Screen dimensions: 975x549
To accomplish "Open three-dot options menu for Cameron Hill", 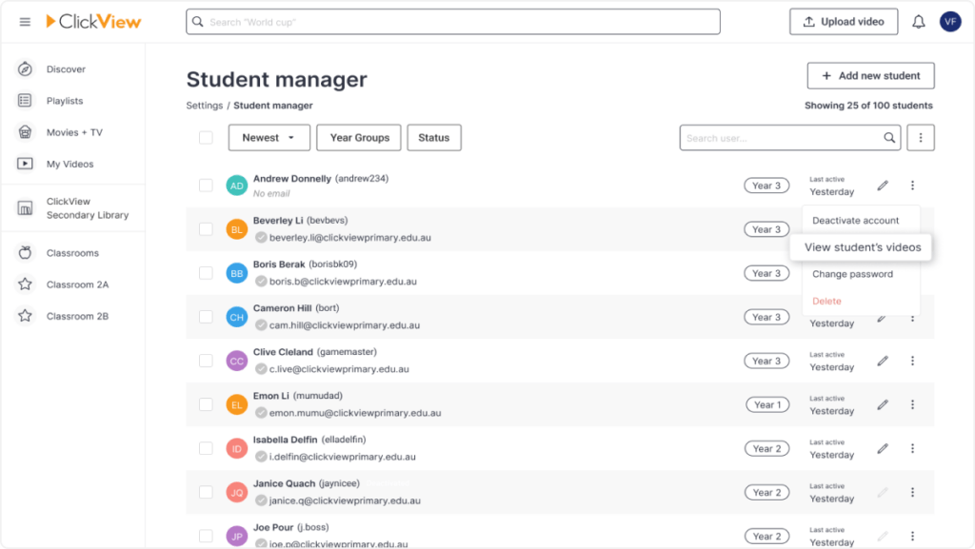I will (x=912, y=317).
